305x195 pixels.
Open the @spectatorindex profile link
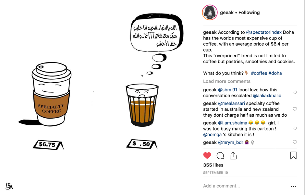[263, 32]
